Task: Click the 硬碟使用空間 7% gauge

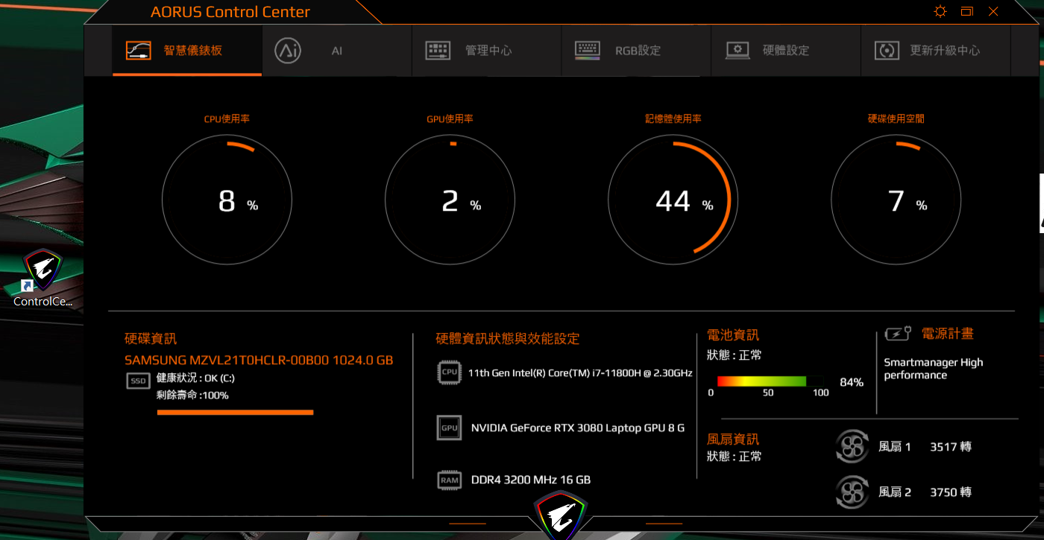Action: tap(896, 200)
